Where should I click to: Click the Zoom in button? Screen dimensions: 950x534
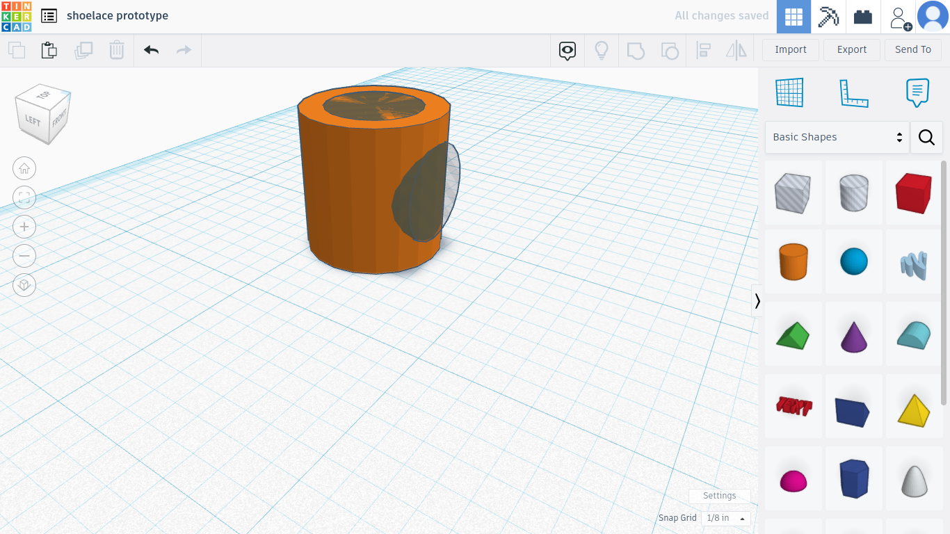coord(24,227)
